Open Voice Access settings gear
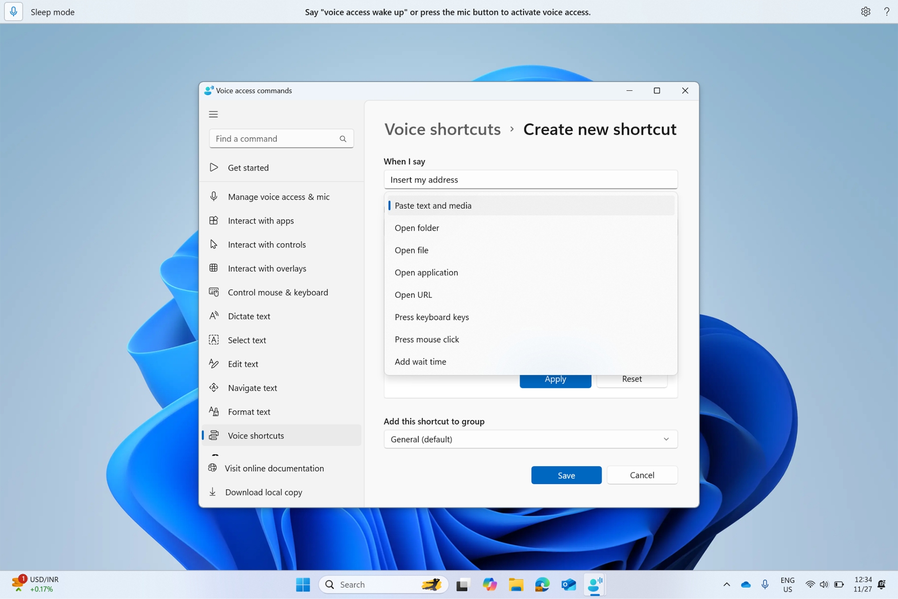Viewport: 898px width, 599px height. [x=865, y=11]
